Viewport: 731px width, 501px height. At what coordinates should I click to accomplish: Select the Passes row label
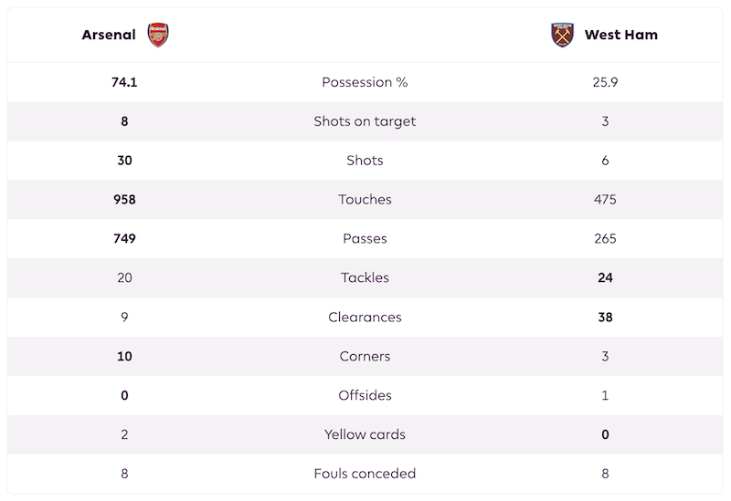(x=365, y=239)
